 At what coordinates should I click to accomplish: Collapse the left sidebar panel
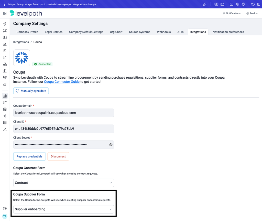pos(5,13)
